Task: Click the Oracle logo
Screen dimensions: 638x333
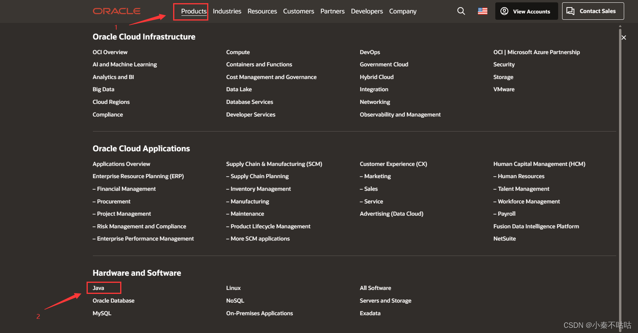Action: [117, 11]
